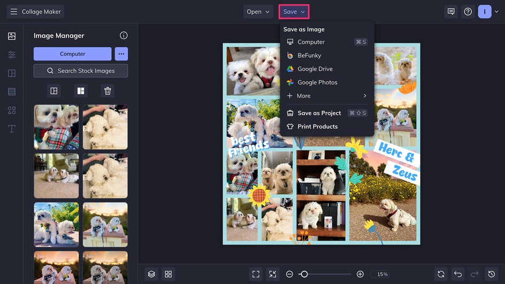505x284 pixels.
Task: Open the Layers icon in bottom bar
Action: pos(151,274)
